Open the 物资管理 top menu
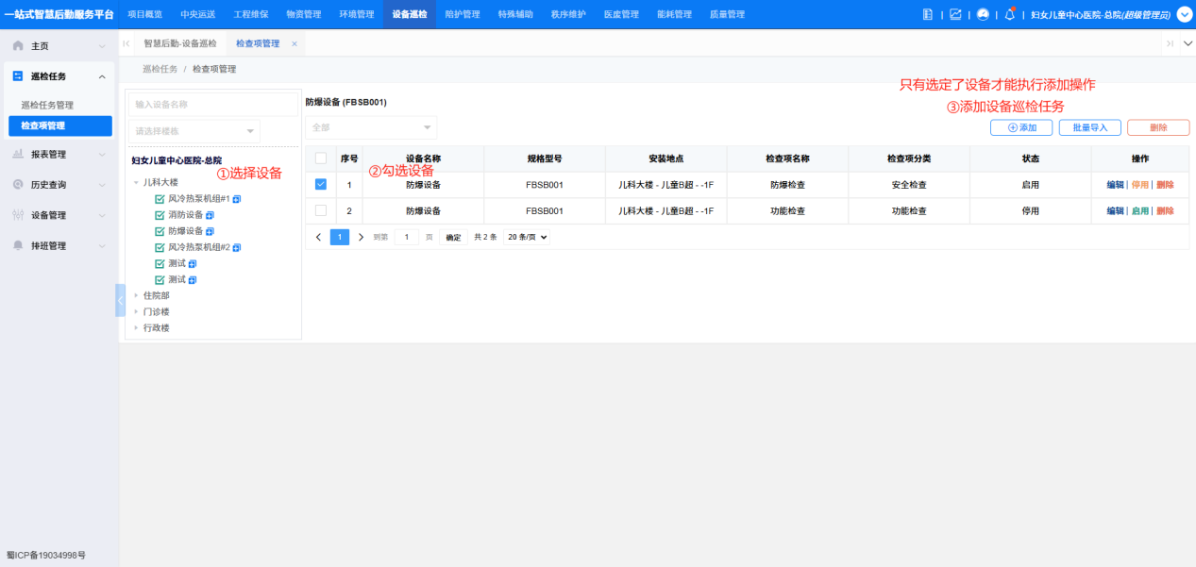1196x567 pixels. (x=303, y=14)
